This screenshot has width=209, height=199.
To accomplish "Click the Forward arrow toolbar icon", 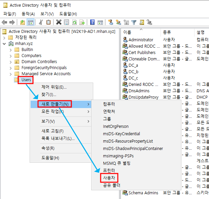I will 12,22.
